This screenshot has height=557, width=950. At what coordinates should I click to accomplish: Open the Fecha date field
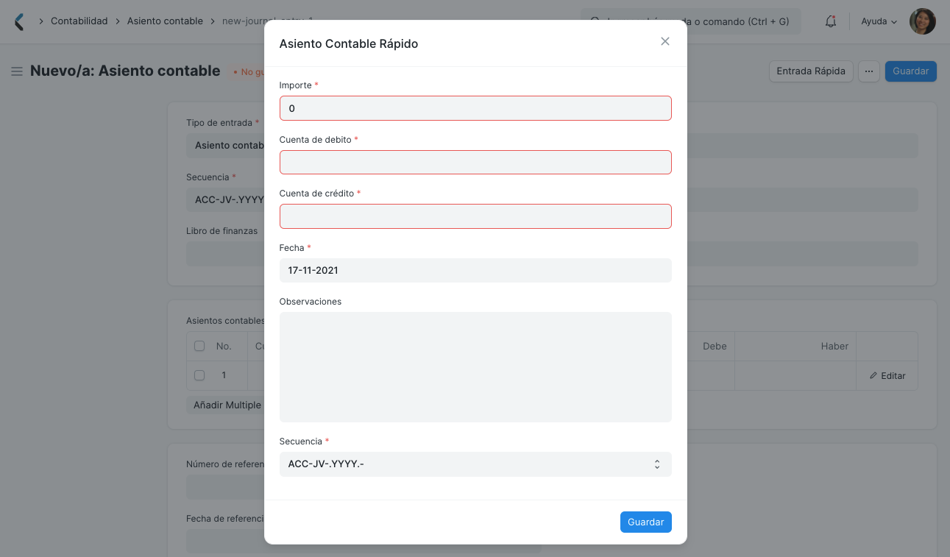click(475, 270)
